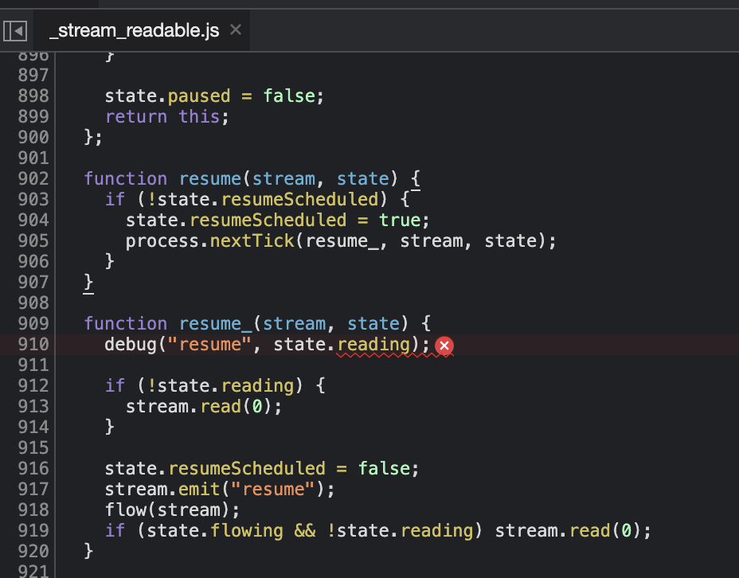Image resolution: width=739 pixels, height=578 pixels.
Task: Close the _stream_readable.js tab
Action: [236, 29]
